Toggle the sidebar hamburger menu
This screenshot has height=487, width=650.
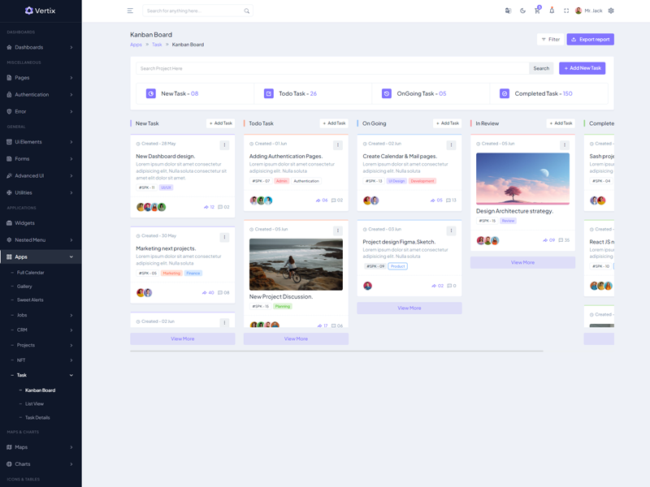[130, 11]
